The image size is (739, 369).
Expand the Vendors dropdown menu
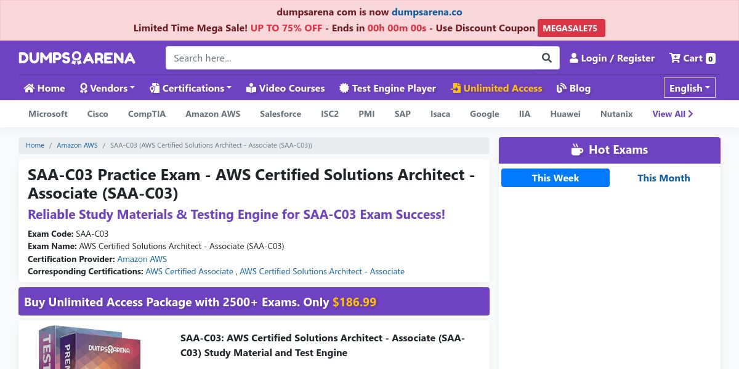tap(107, 88)
